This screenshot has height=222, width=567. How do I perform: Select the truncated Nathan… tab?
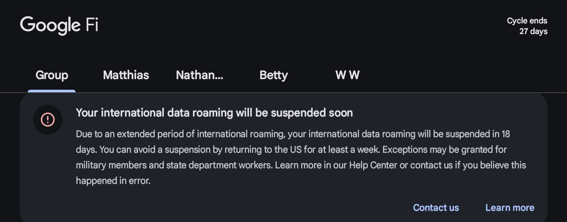click(x=199, y=75)
